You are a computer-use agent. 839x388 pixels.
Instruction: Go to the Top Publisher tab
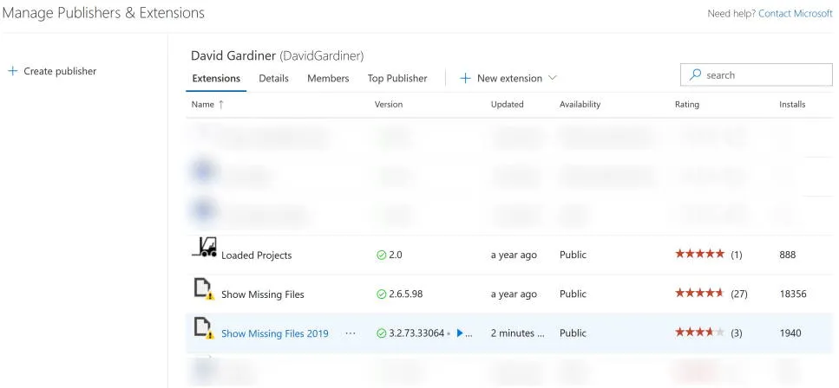click(397, 79)
